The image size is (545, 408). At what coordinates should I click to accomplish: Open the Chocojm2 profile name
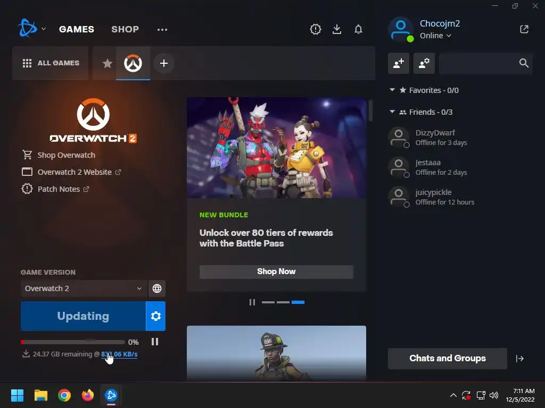440,23
